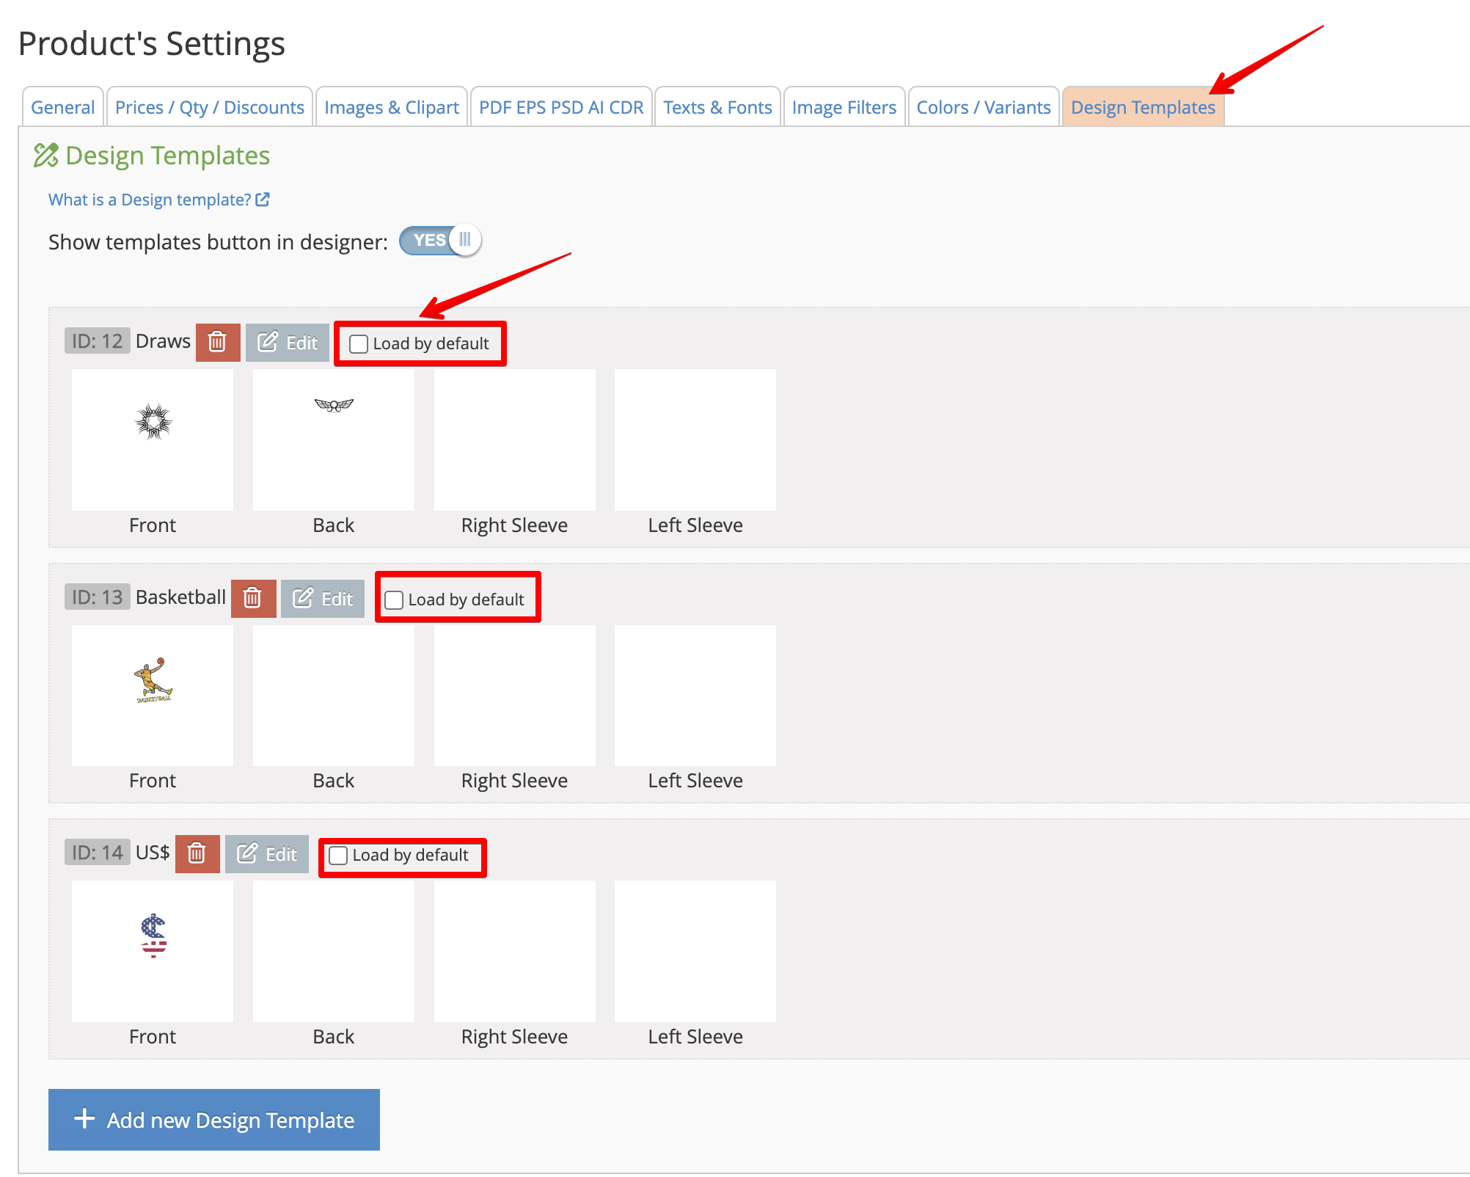The width and height of the screenshot is (1470, 1177).
Task: Check Load by default for Basketball
Action: (394, 600)
